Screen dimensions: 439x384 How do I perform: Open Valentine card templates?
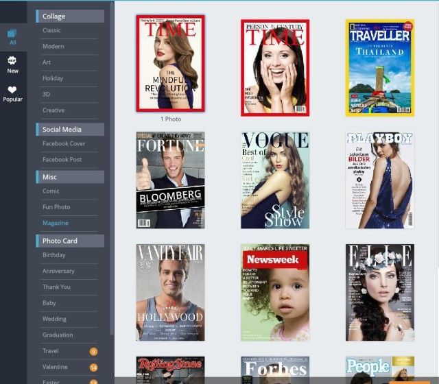tap(55, 366)
